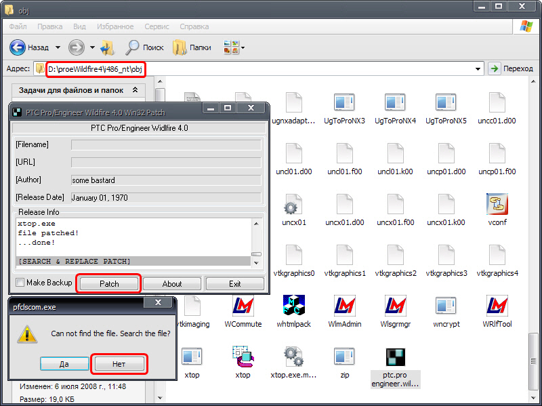This screenshot has width=542, height=406.
Task: Click the Back (Назад) arrow icon
Action: click(18, 47)
